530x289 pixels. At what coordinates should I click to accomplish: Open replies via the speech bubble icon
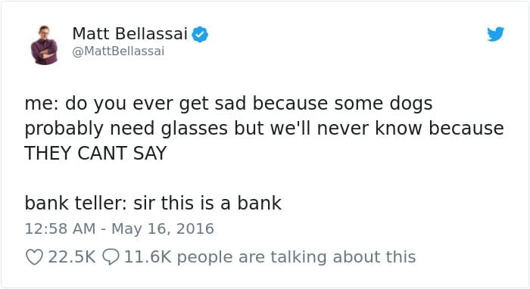pyautogui.click(x=111, y=257)
